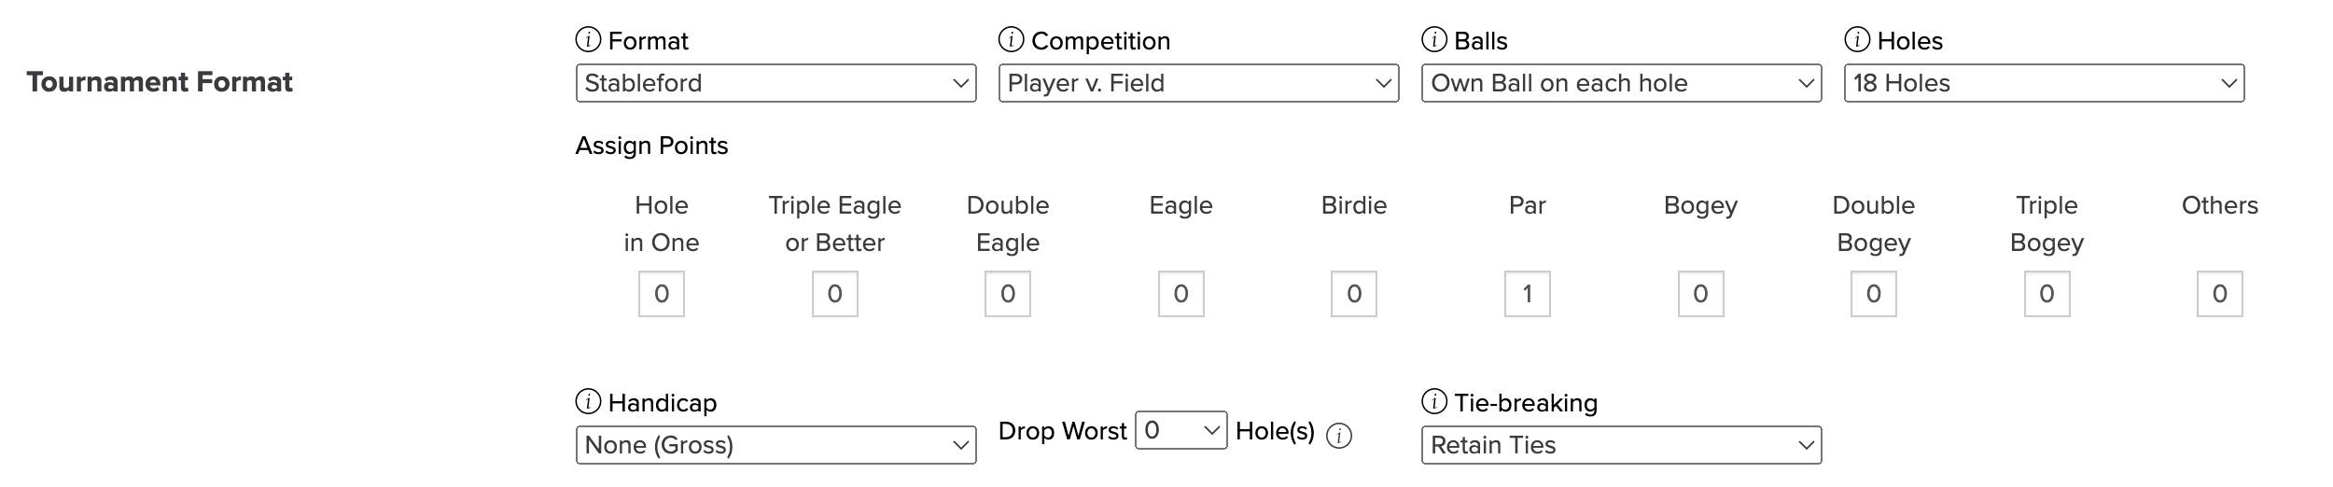This screenshot has height=487, width=2333.
Task: Expand the 18 Holes dropdown
Action: click(x=2045, y=83)
